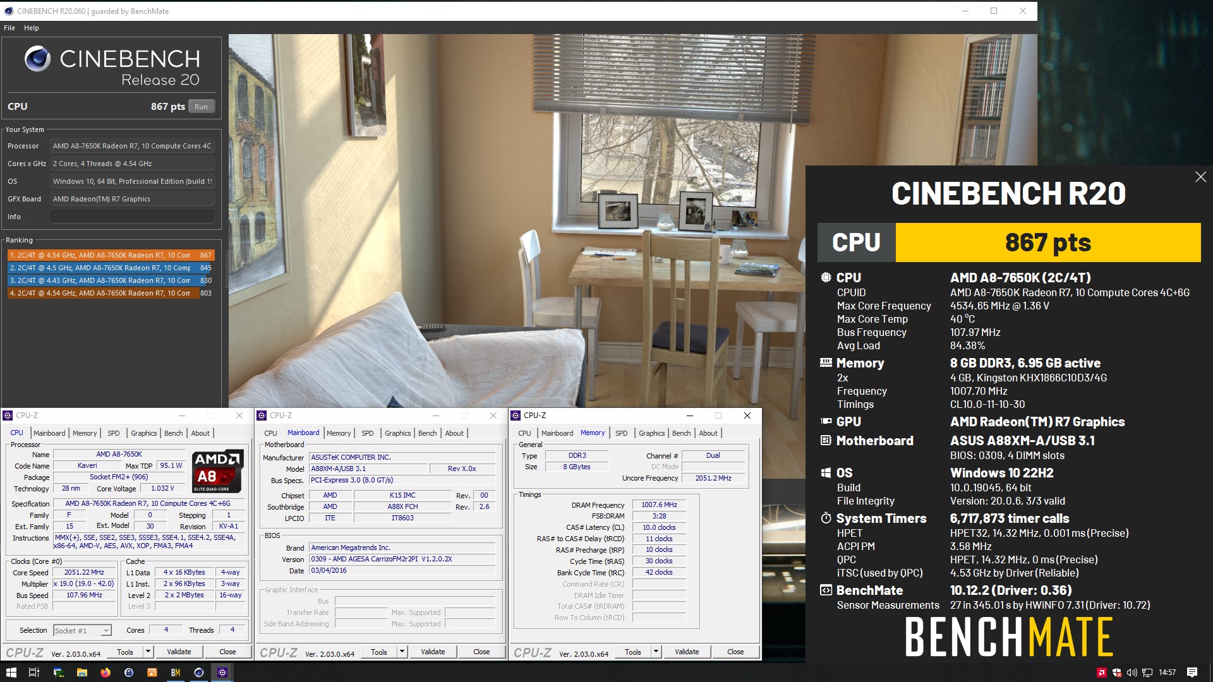Select the ranking row scoring 830

(111, 280)
